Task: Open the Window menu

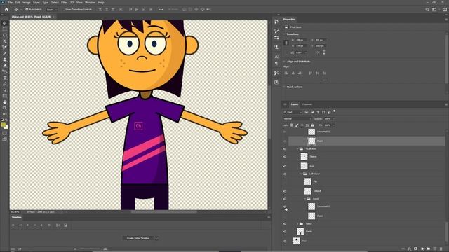Action: click(91, 3)
